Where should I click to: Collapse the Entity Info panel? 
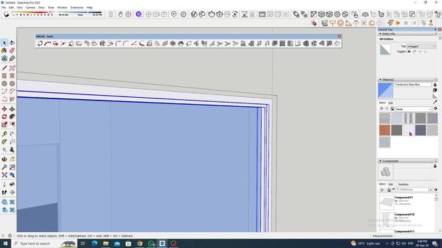pos(380,34)
